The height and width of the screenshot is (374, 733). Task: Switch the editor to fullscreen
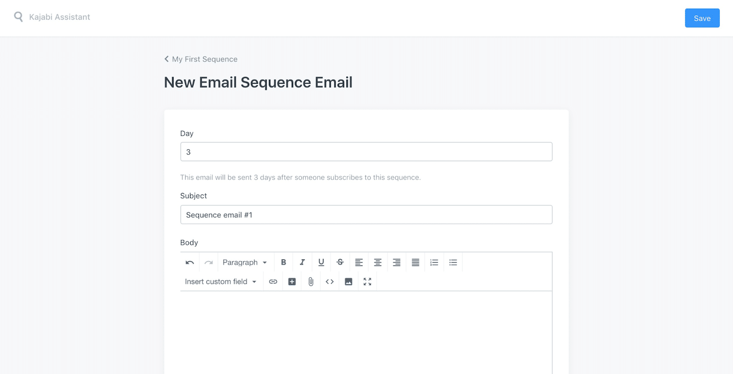pyautogui.click(x=367, y=281)
